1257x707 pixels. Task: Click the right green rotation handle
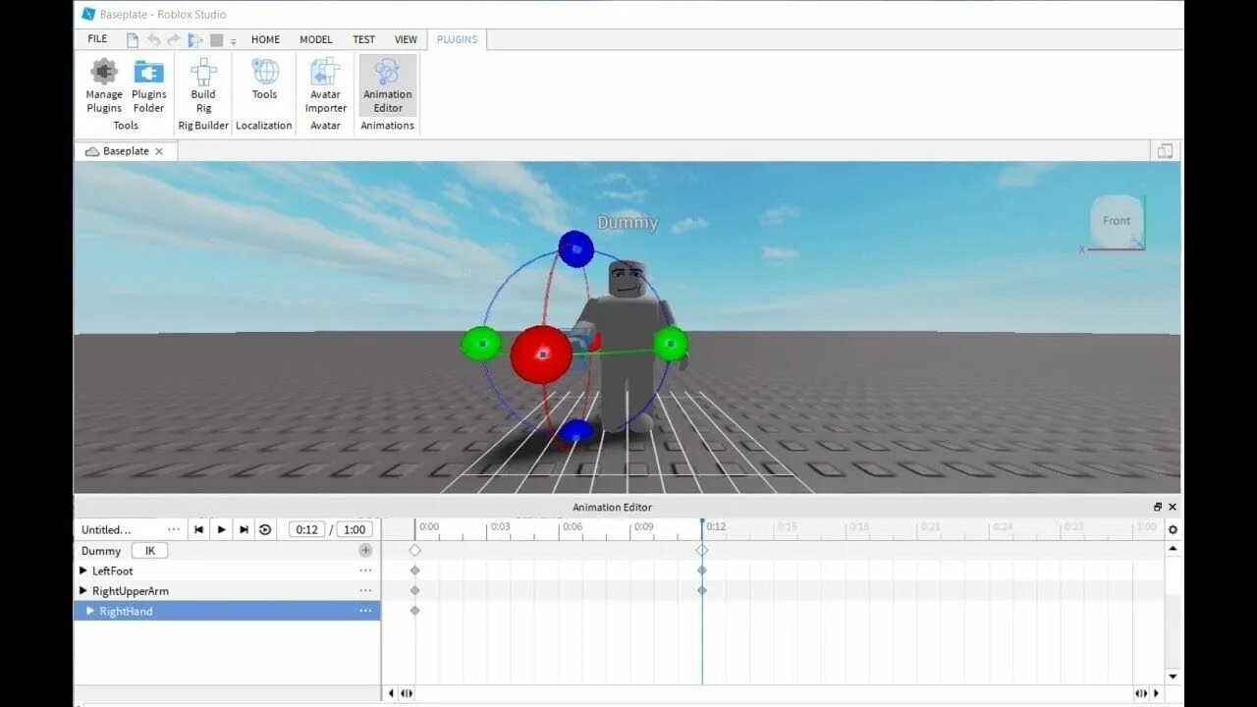(x=671, y=344)
